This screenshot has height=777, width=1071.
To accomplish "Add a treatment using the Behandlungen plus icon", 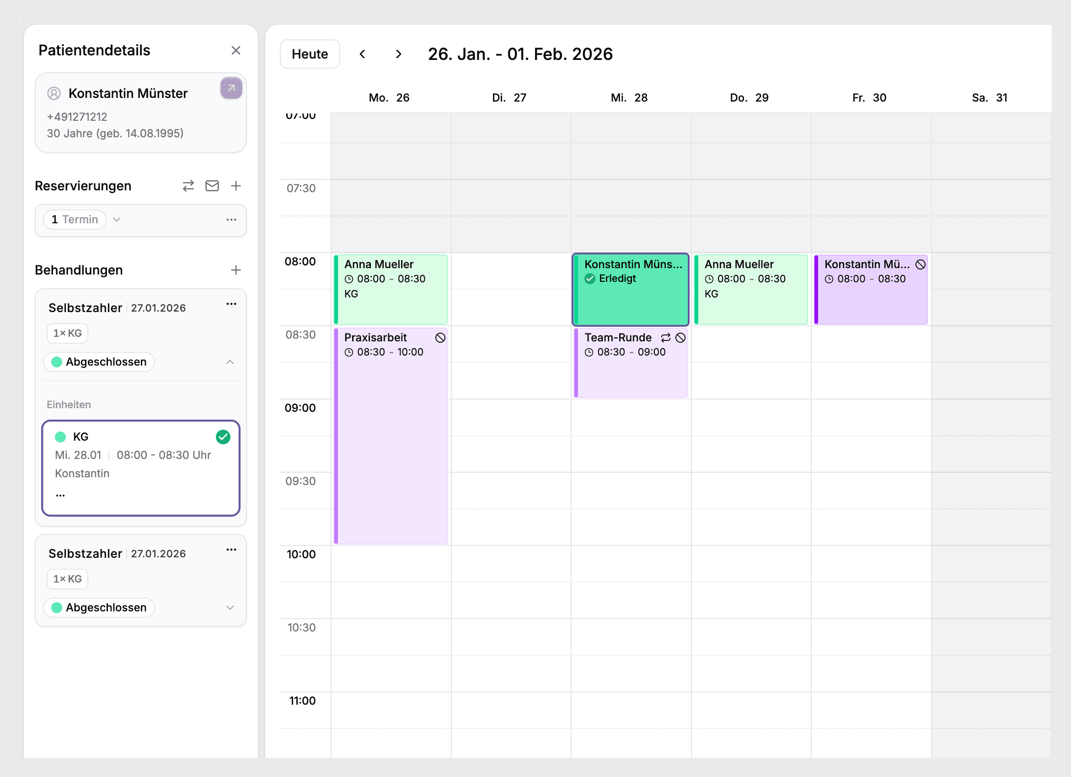I will pos(236,270).
